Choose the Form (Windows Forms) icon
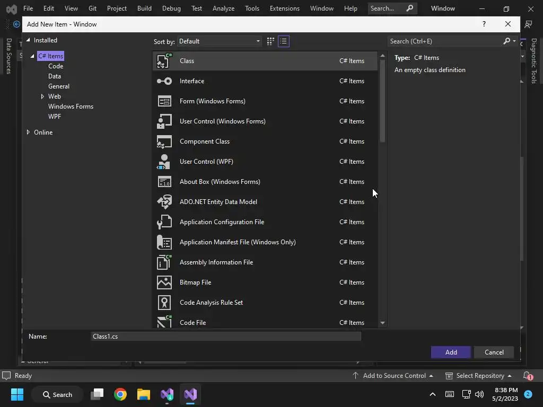 [x=164, y=101]
